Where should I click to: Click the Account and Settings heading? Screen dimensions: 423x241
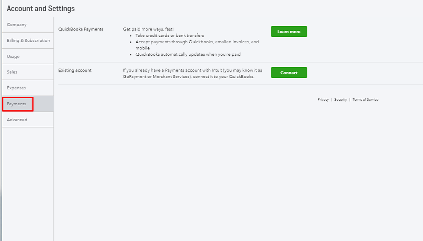point(41,8)
